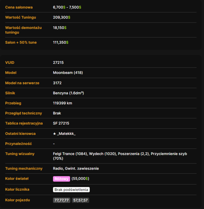This screenshot has width=204, height=209.
Task: Click the Tuning wizualny label
Action: click(x=20, y=154)
